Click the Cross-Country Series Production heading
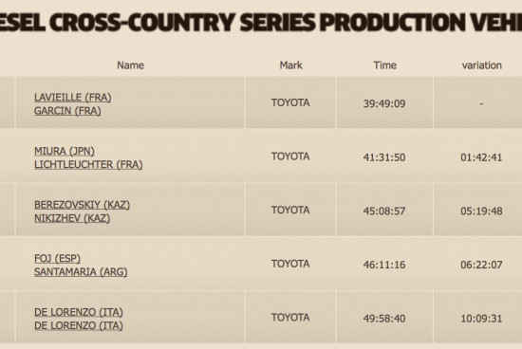 click(261, 23)
